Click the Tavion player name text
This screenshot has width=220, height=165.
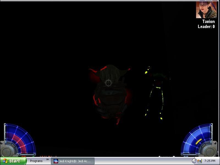(x=208, y=21)
